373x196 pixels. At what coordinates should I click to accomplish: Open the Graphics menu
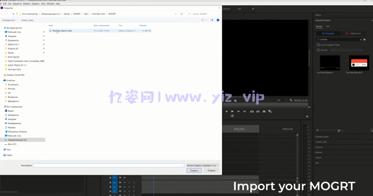(36, 4)
